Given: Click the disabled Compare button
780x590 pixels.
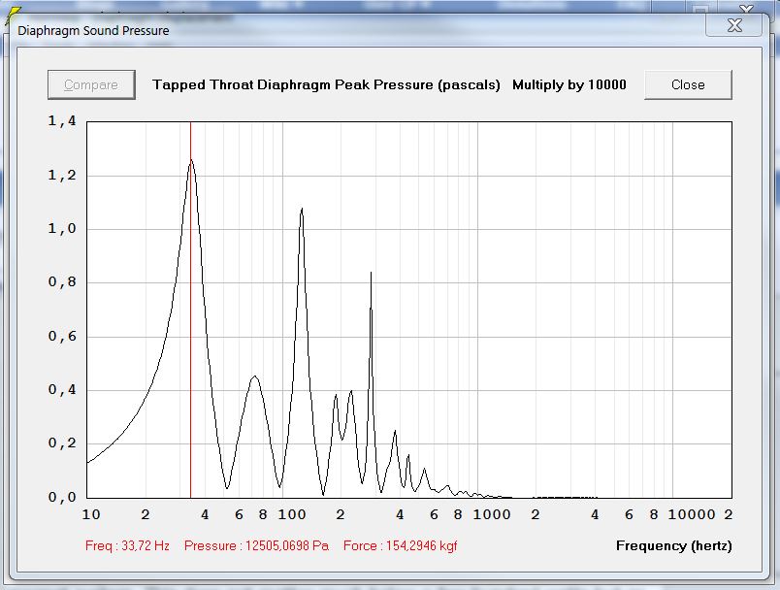Looking at the screenshot, I should pos(91,84).
